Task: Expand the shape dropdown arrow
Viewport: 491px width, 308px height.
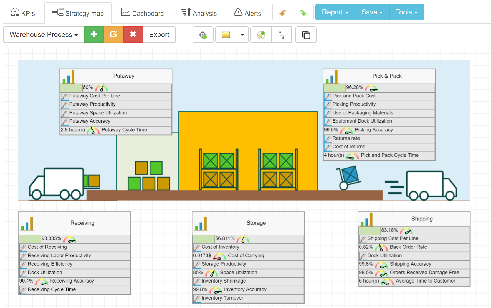Action: pos(242,35)
